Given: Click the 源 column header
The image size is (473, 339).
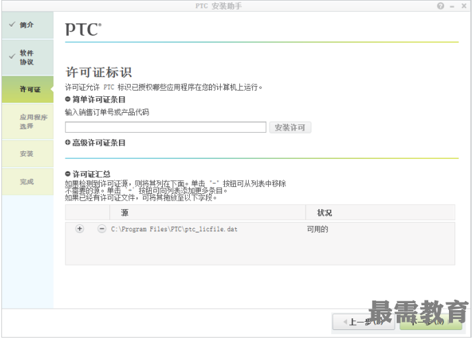Looking at the screenshot, I should [208, 212].
